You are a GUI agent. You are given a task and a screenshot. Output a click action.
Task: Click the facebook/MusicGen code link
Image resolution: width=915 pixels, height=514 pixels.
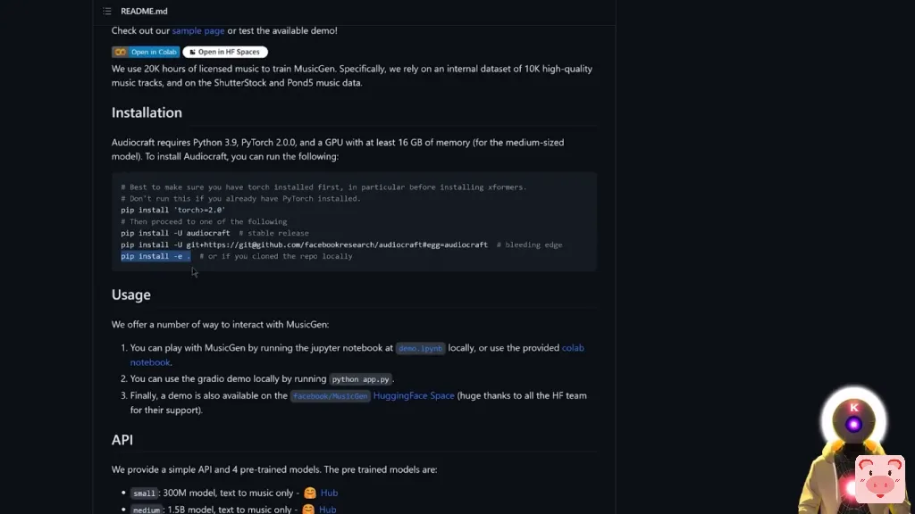tap(330, 396)
